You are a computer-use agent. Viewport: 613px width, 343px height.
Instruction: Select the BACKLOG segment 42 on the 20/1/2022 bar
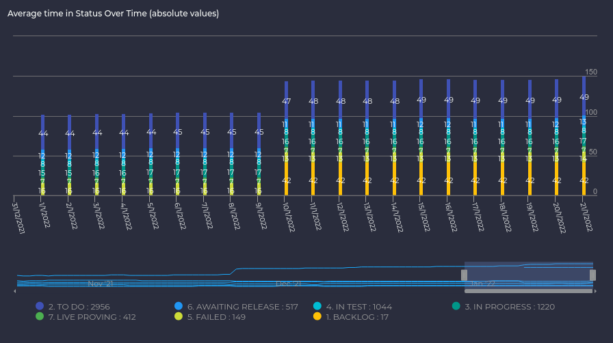(556, 178)
